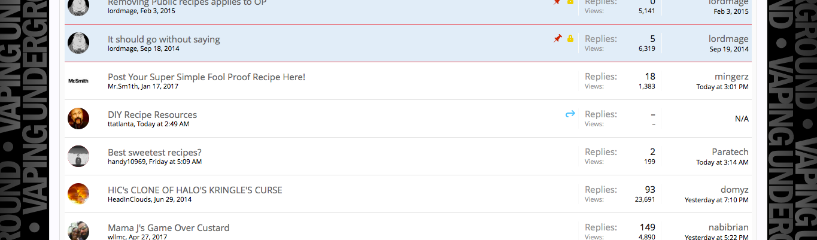817x240 pixels.
Task: Go to last poster Paratech's profile
Action: pos(730,152)
